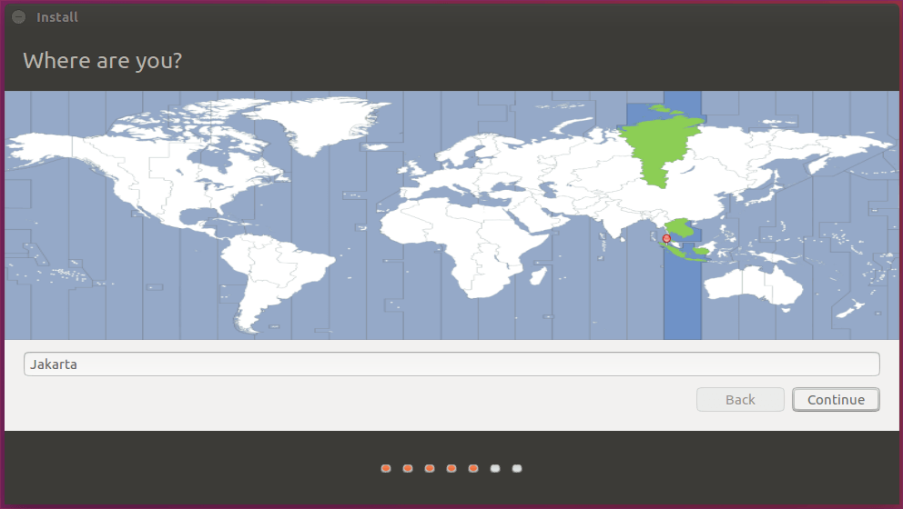Focus the Jakarta location text field
Viewport: 903px width, 509px height.
[x=451, y=364]
